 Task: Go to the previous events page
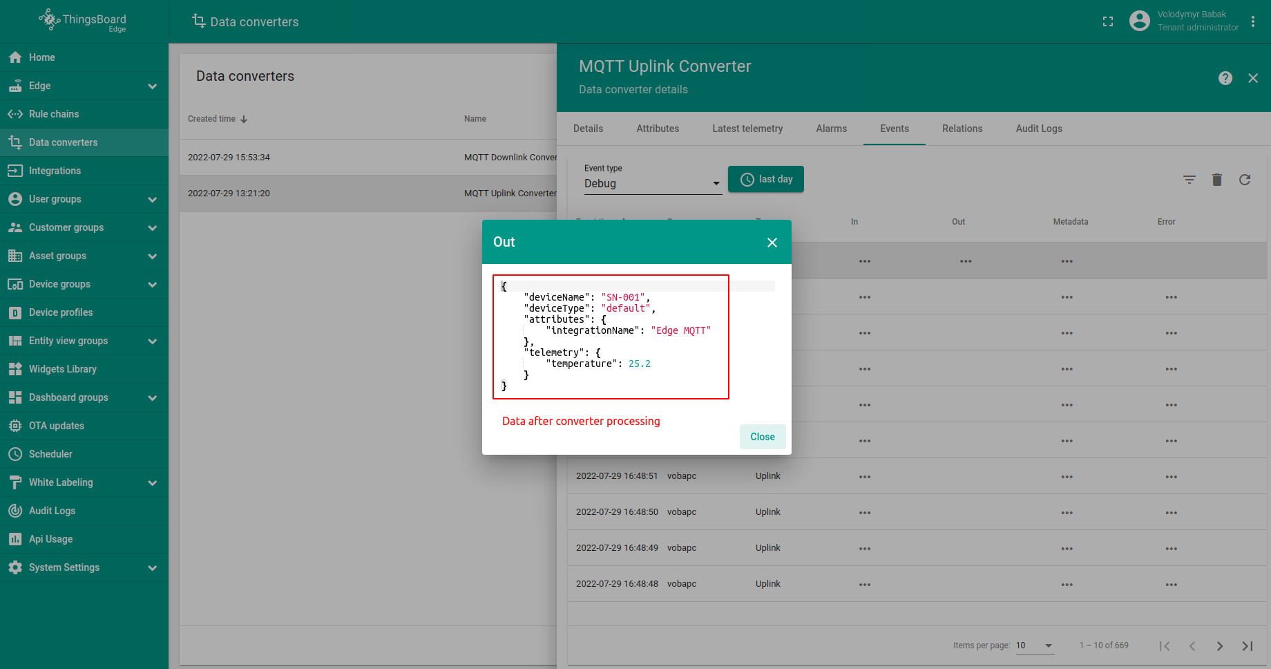[x=1192, y=646]
